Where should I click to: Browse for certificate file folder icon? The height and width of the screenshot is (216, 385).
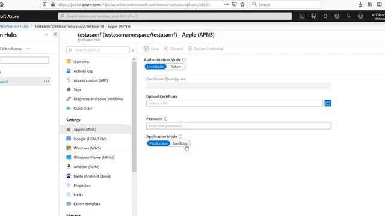tap(328, 103)
